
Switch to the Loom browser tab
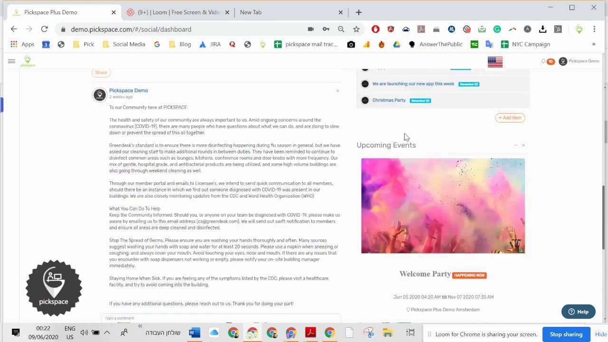(178, 12)
